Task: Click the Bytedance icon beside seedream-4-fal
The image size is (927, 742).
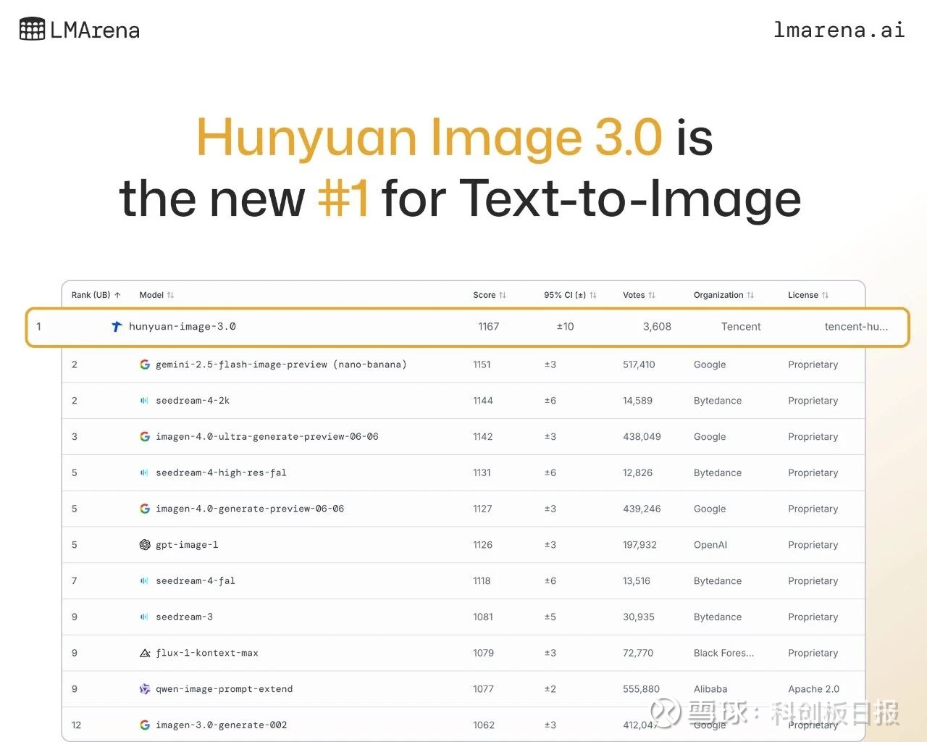Action: [145, 581]
